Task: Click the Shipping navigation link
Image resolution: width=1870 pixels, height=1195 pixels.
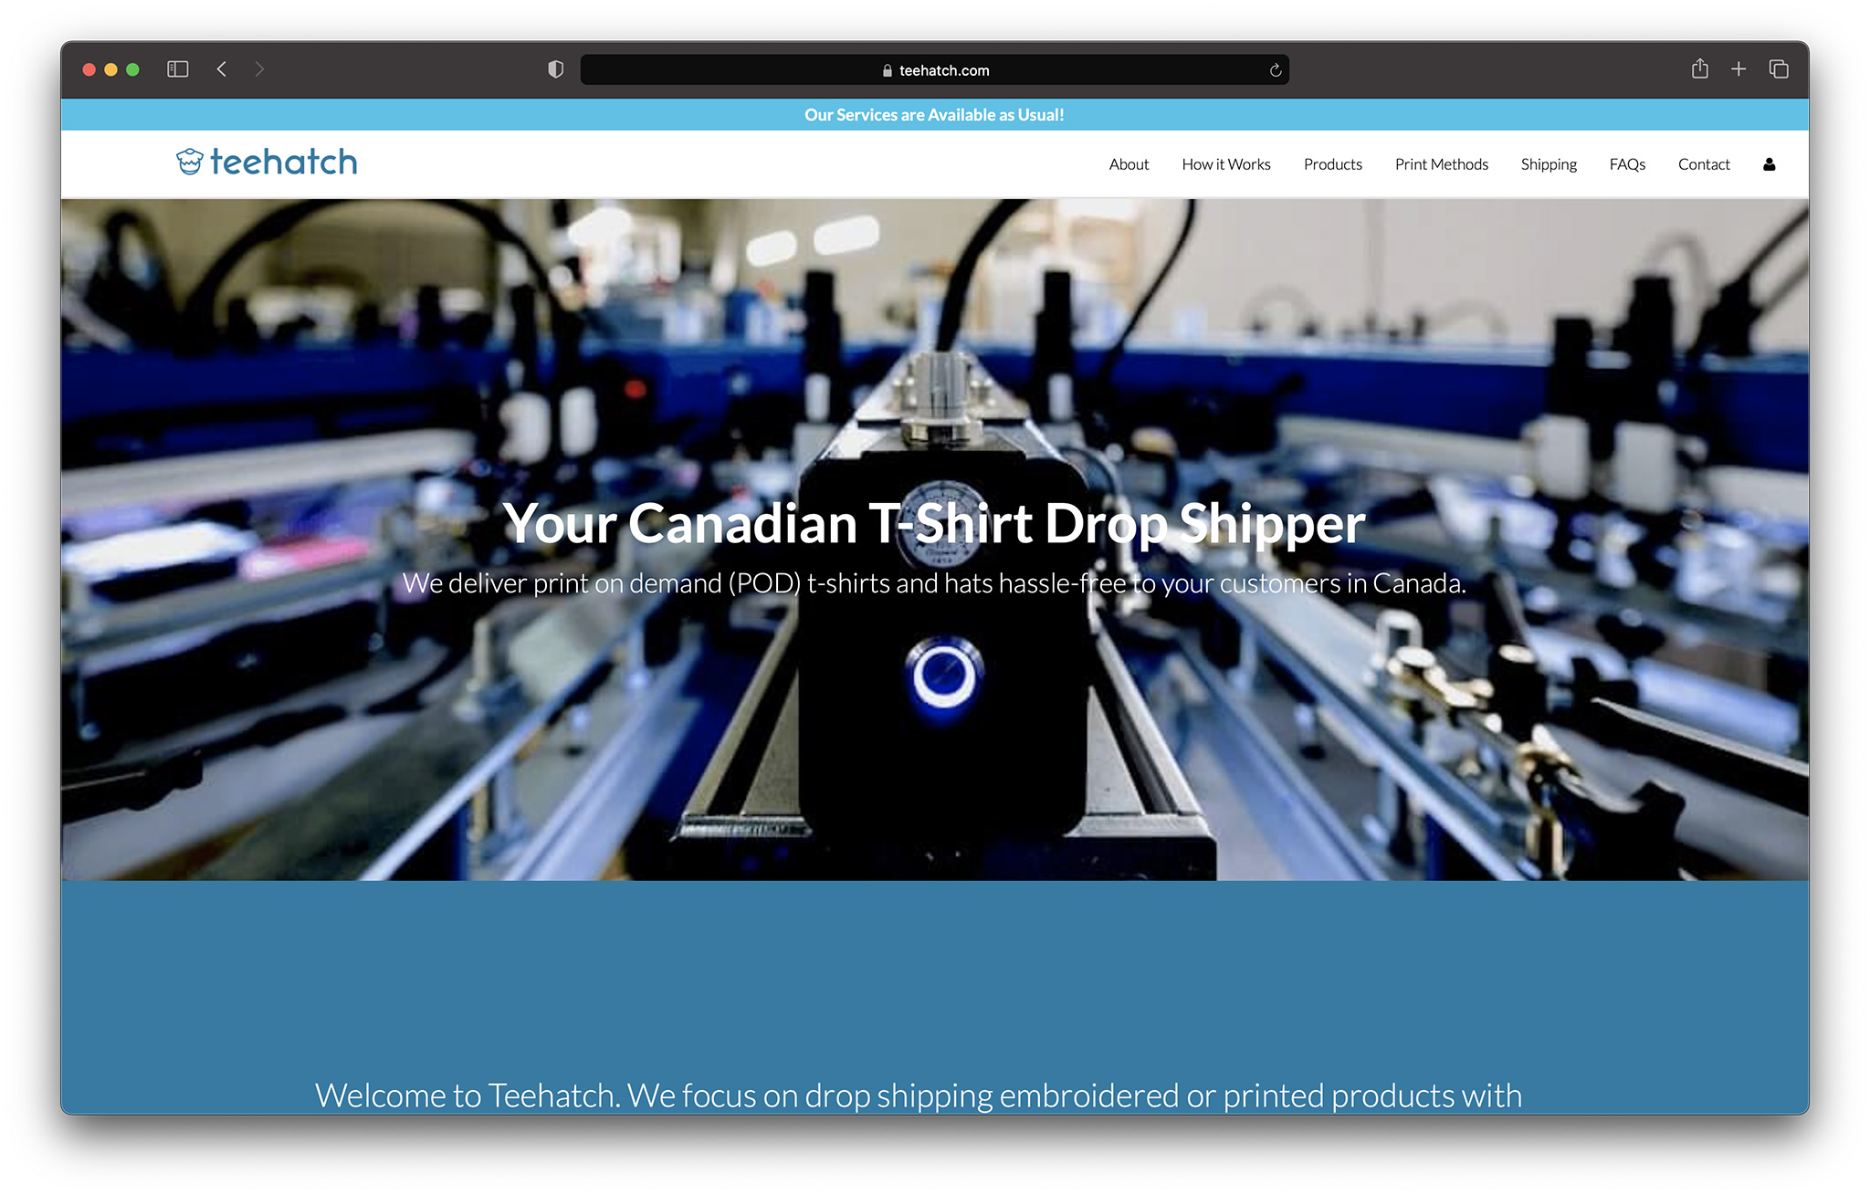Action: (x=1549, y=164)
